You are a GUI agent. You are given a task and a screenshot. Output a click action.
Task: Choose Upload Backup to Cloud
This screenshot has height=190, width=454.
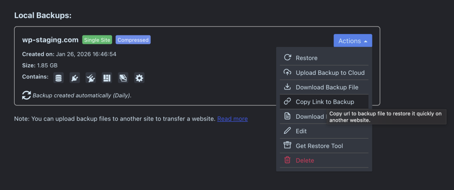[x=330, y=73]
